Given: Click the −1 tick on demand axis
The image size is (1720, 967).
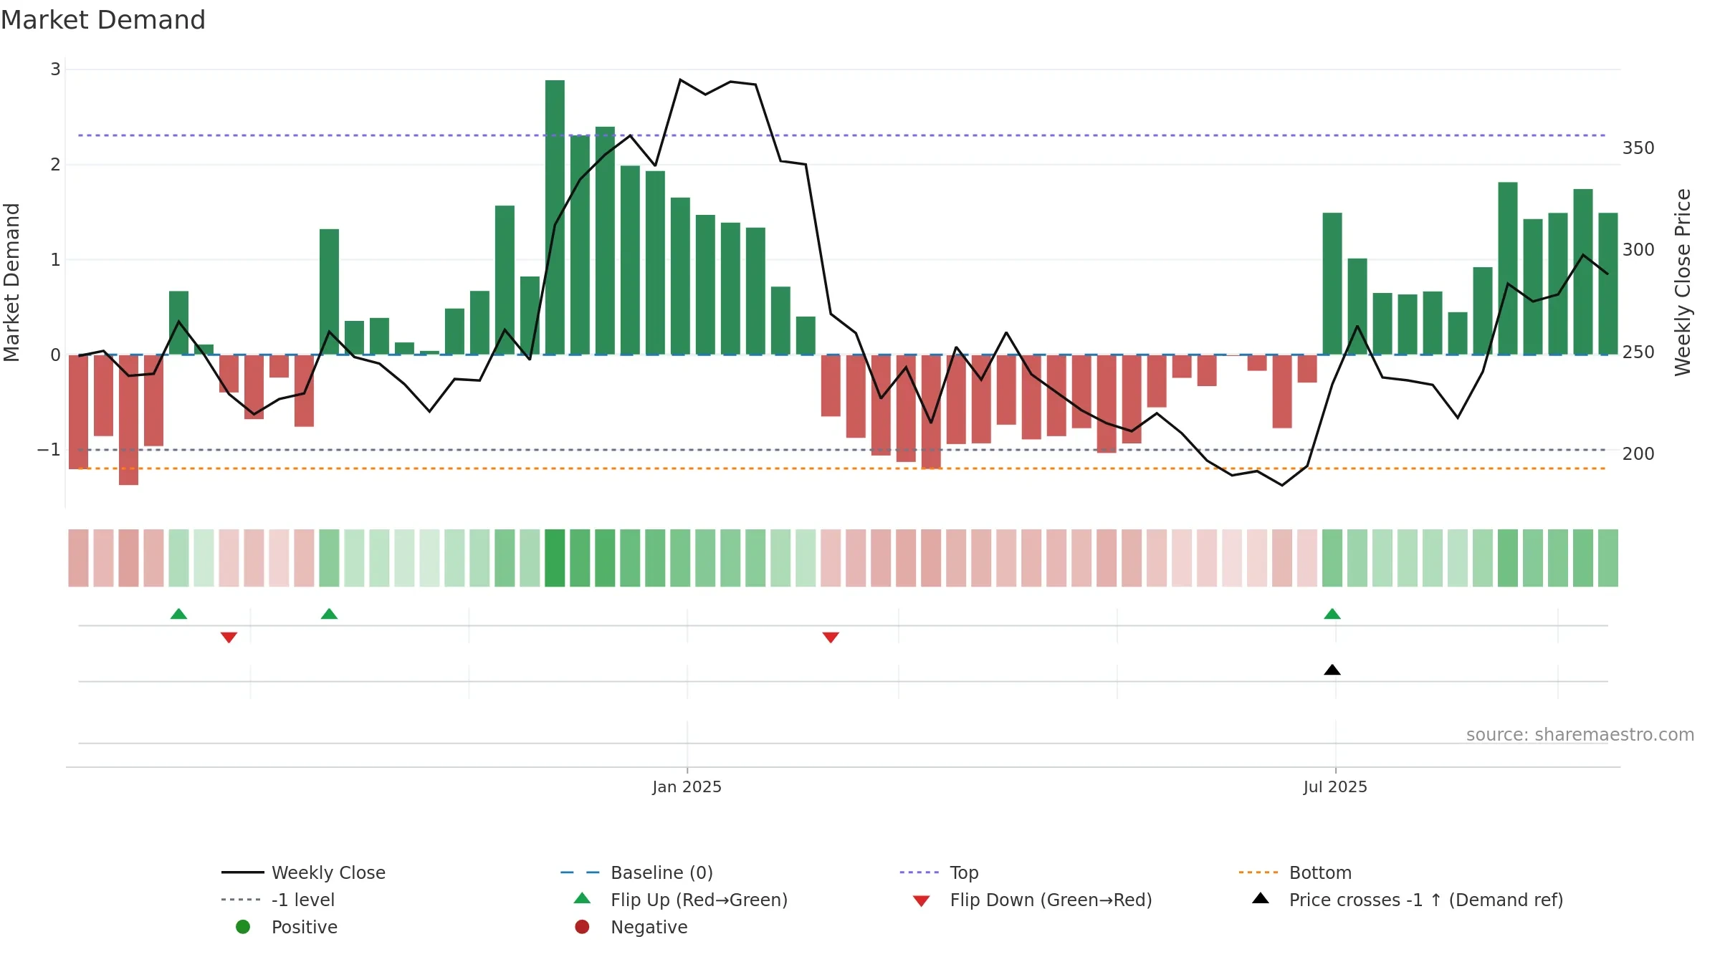Looking at the screenshot, I should (x=49, y=450).
